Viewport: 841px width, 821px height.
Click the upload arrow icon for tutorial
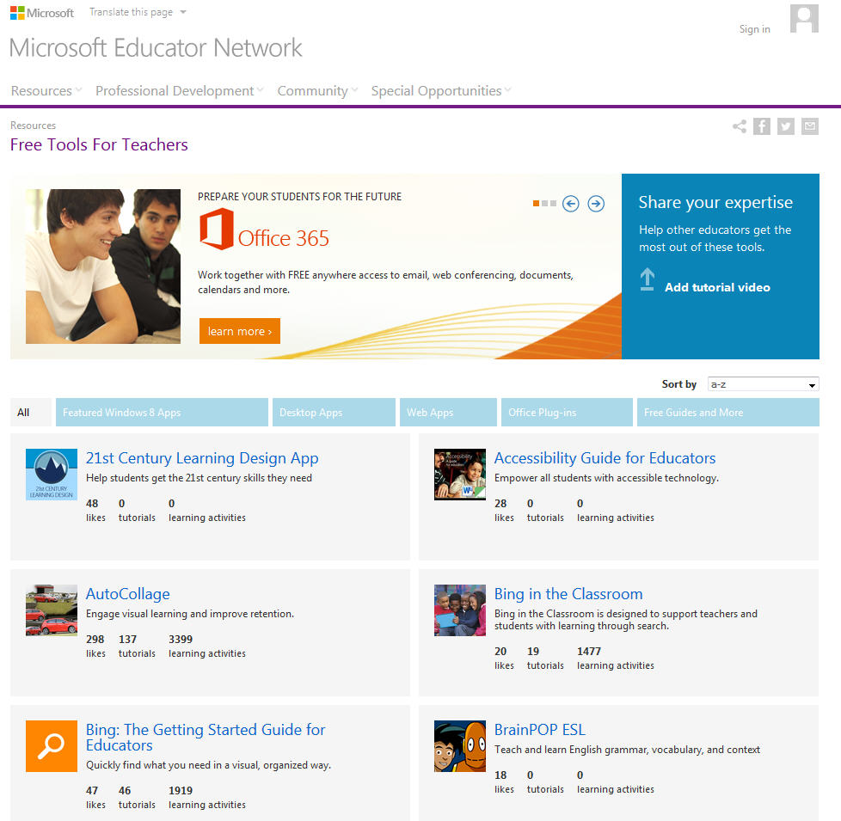648,279
